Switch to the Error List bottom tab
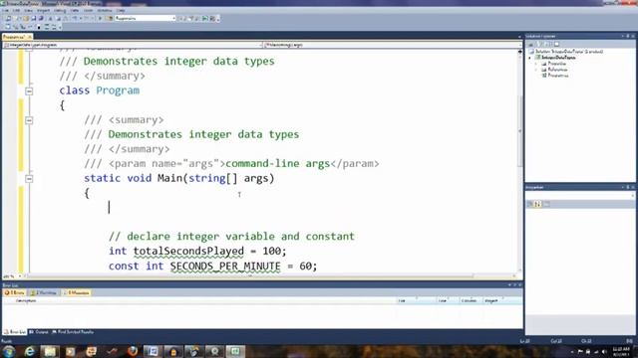638x358 pixels. coord(15,332)
